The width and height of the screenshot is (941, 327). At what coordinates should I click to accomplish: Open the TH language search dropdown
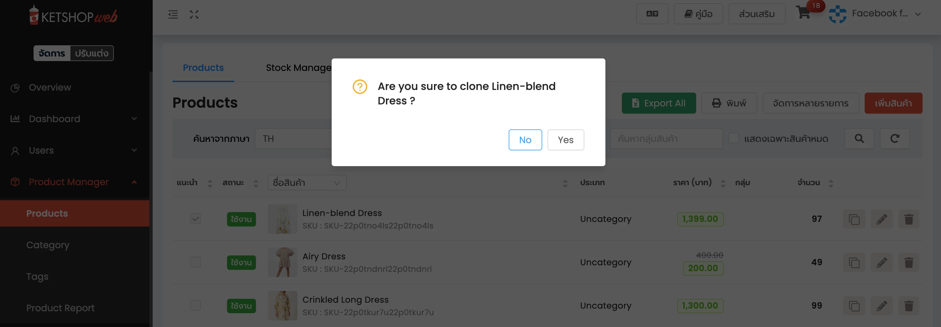click(x=293, y=139)
